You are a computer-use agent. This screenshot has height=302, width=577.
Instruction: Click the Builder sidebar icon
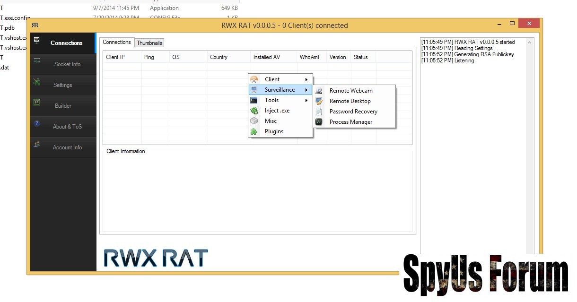click(x=37, y=103)
